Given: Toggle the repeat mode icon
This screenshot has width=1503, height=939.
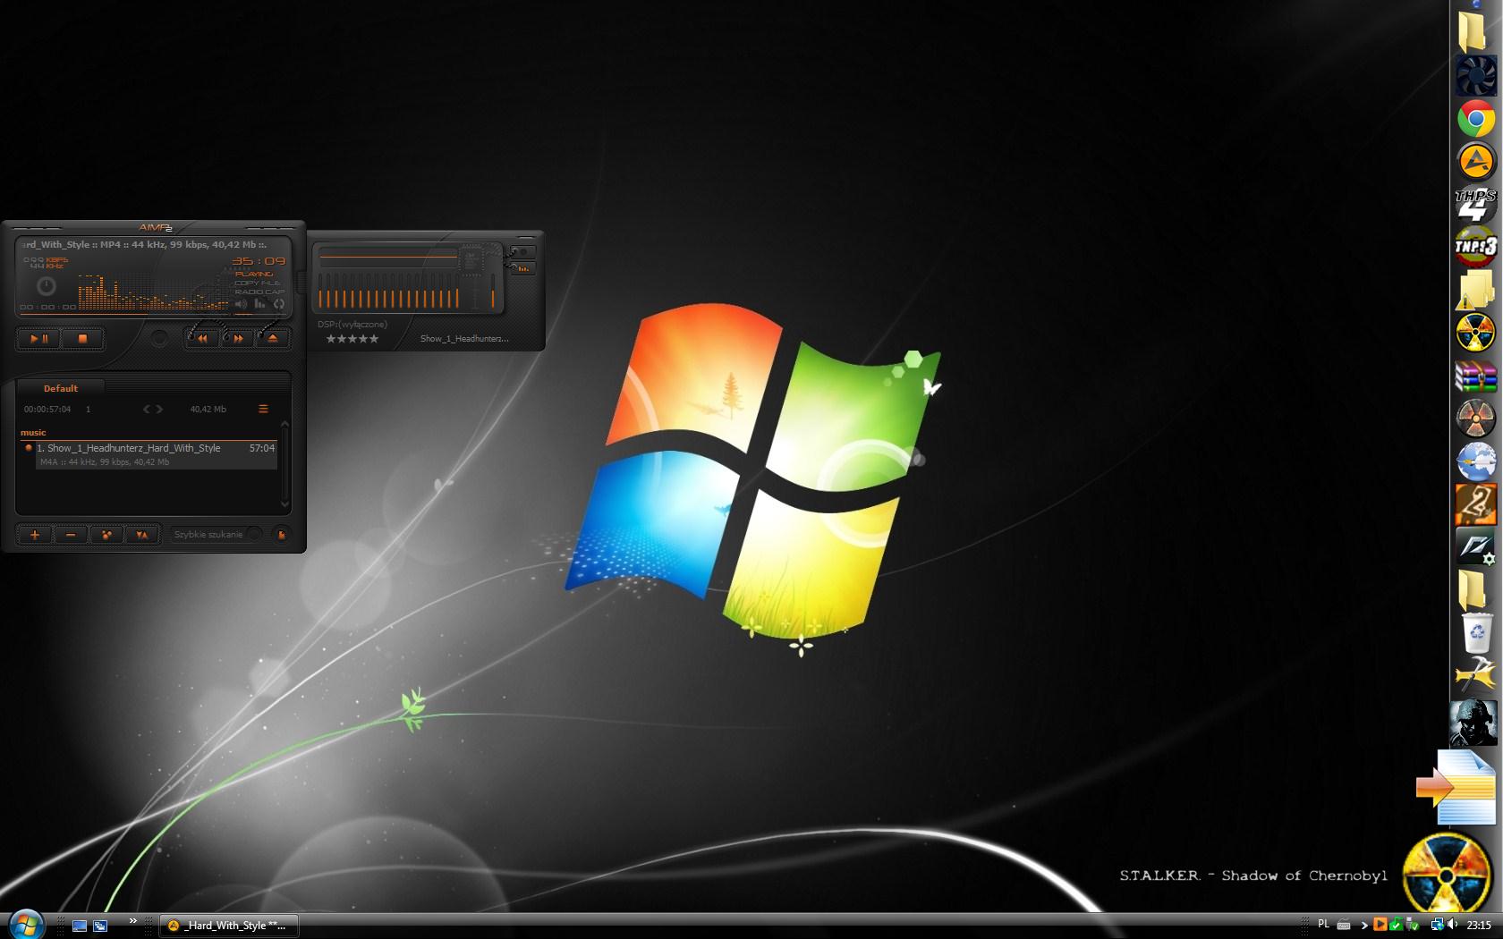Looking at the screenshot, I should [279, 304].
